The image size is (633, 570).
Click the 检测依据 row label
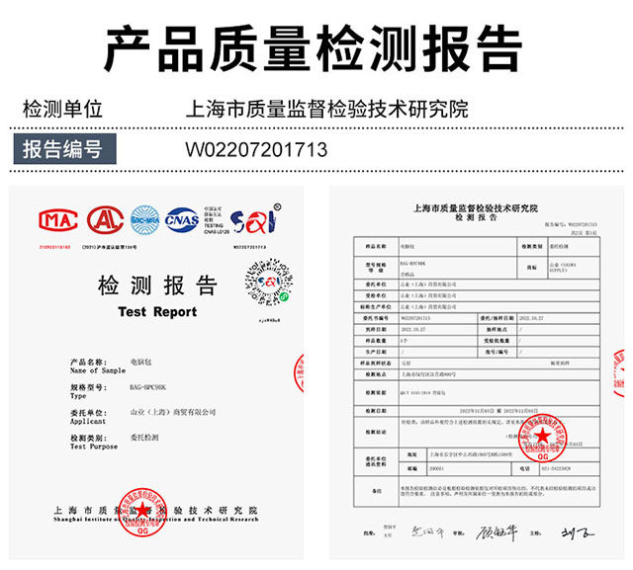[376, 392]
